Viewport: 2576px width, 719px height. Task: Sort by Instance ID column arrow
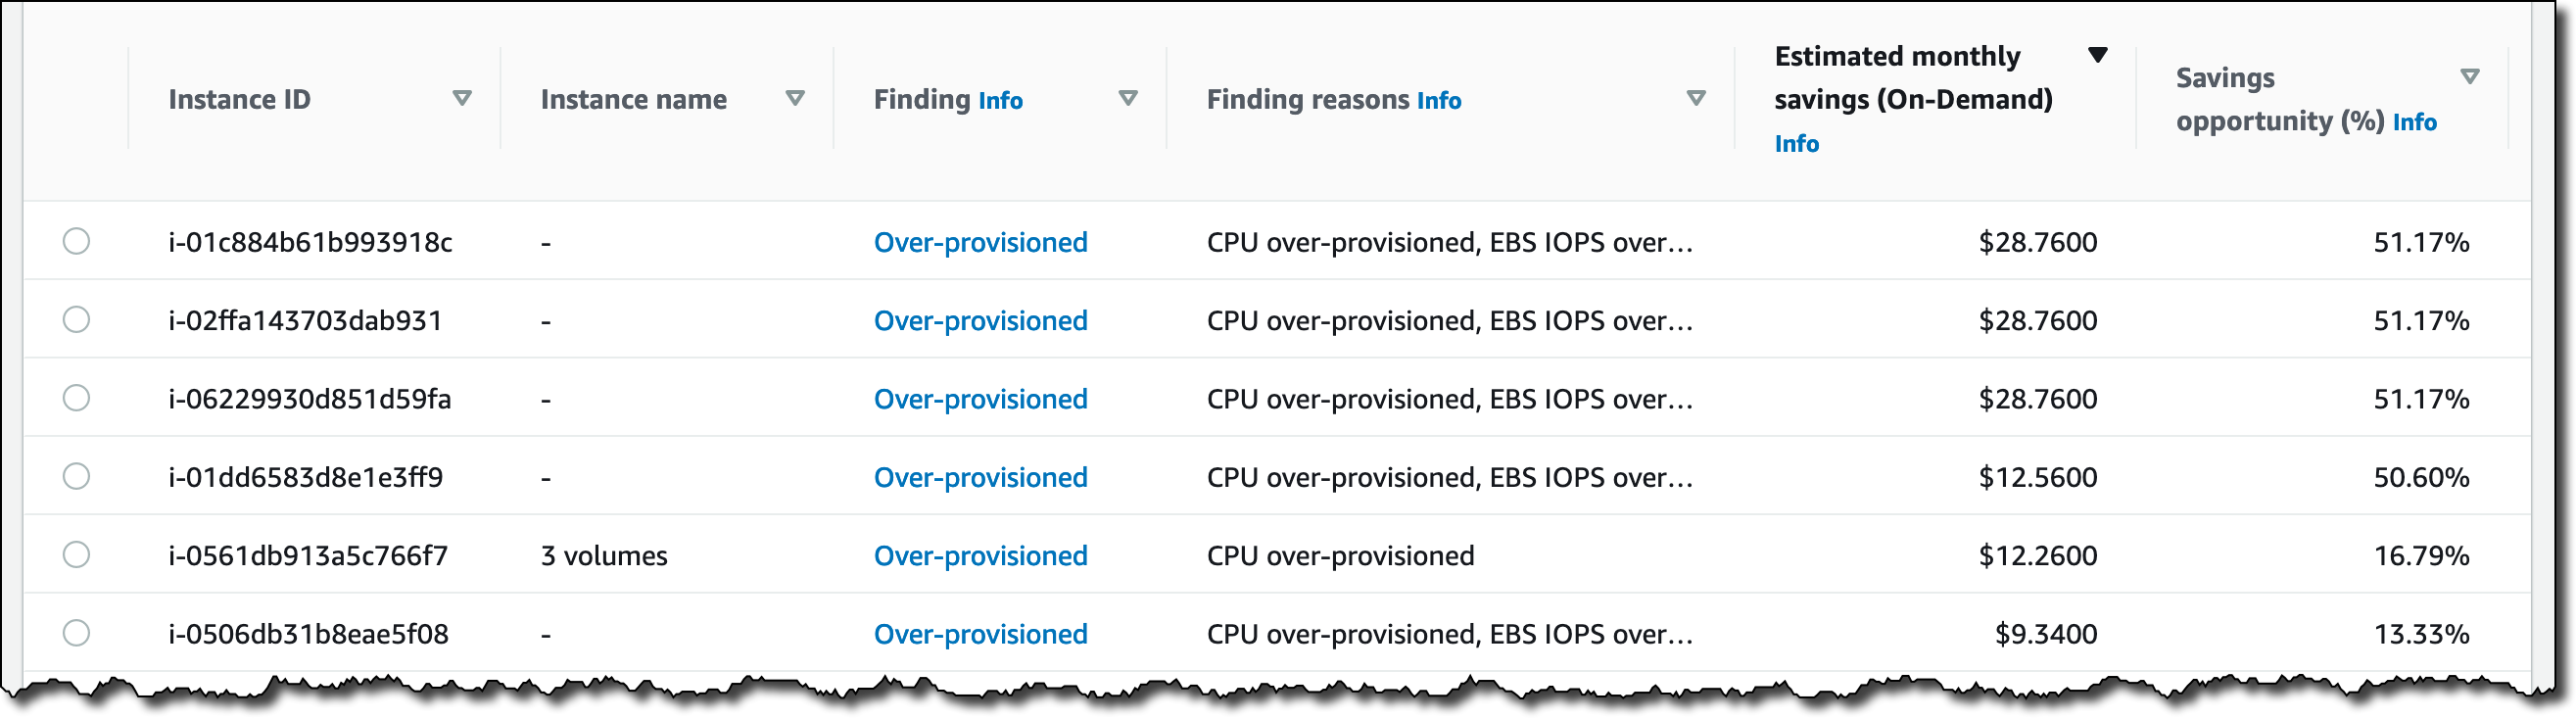[462, 98]
